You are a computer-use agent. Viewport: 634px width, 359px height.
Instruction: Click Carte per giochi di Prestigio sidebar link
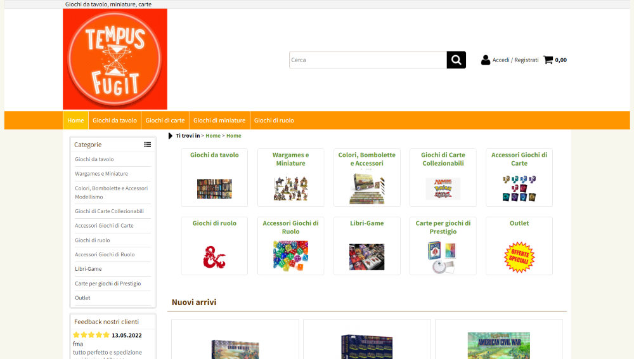[x=108, y=284]
